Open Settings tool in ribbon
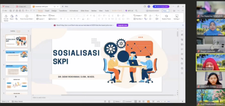Screen dimensions: 225x106 [177, 17]
